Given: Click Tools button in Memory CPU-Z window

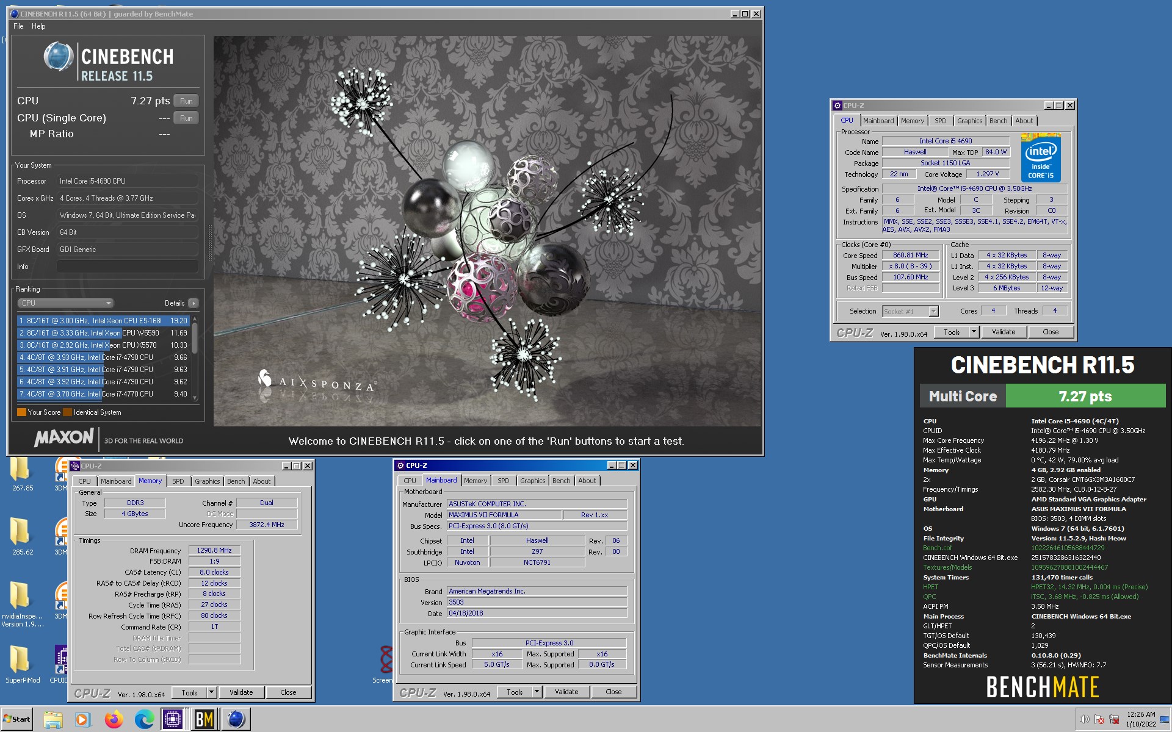Looking at the screenshot, I should (189, 692).
